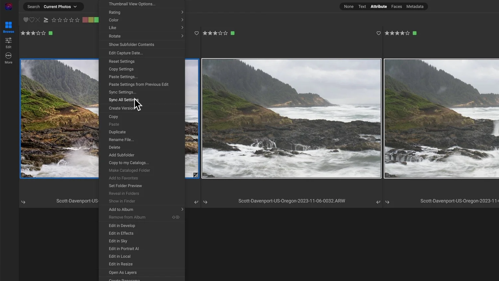Viewport: 499px width, 281px height.
Task: Click the exposure badge on the selected photo
Action: tap(196, 175)
